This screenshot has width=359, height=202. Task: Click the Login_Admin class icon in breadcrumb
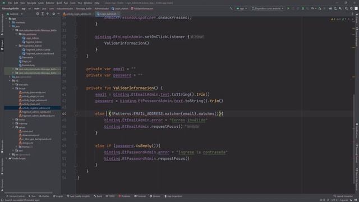click(113, 8)
